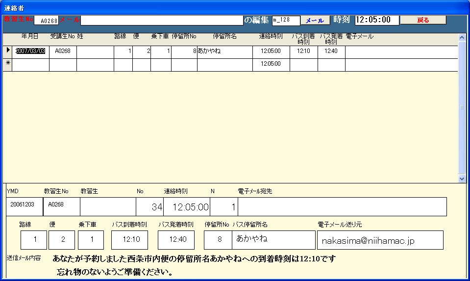Select the current record row selector arrow

[x=7, y=51]
